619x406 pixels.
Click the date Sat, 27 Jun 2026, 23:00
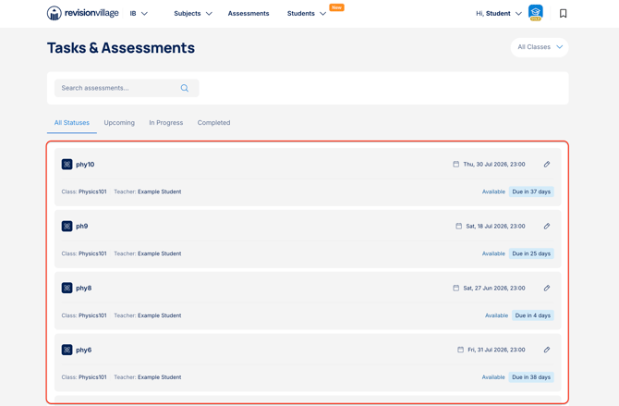pos(494,288)
